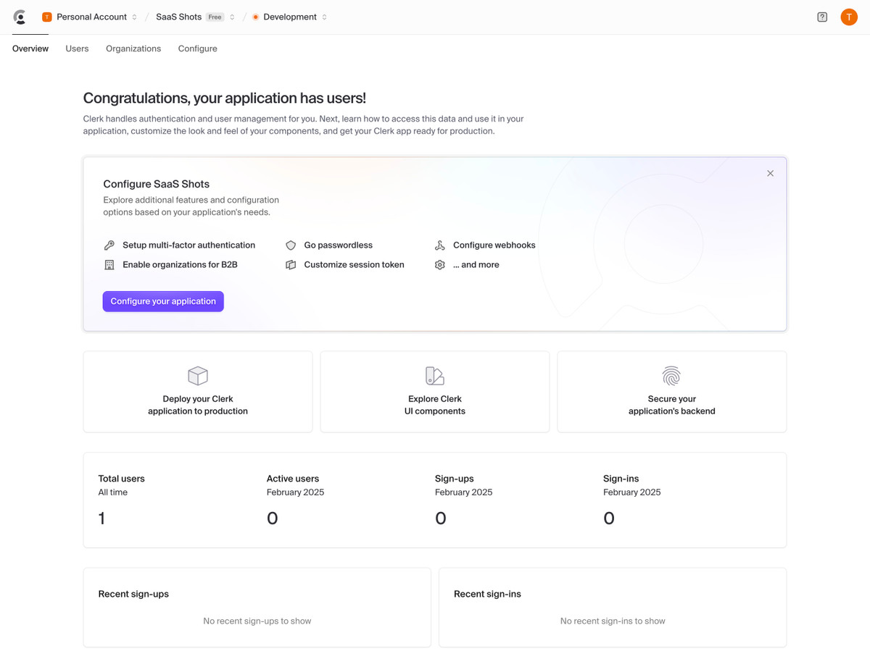The height and width of the screenshot is (659, 870).
Task: Click the Active users stat label
Action: (293, 479)
